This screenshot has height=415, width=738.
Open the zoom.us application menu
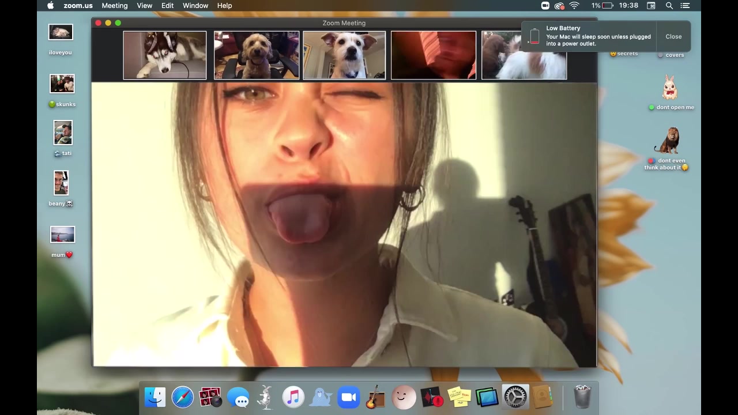pos(78,6)
